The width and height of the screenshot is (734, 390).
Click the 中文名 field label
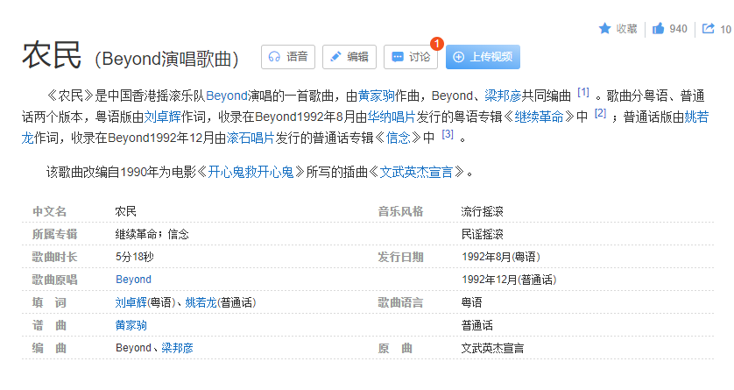click(x=49, y=211)
